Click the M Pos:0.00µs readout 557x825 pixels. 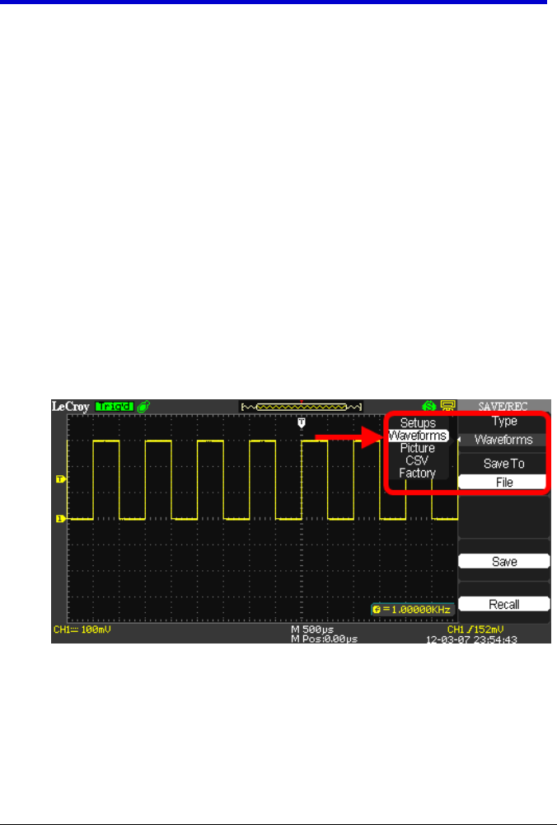point(324,639)
